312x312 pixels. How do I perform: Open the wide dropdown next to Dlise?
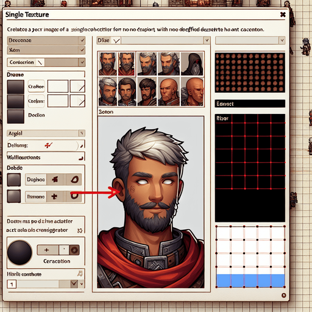(166, 40)
